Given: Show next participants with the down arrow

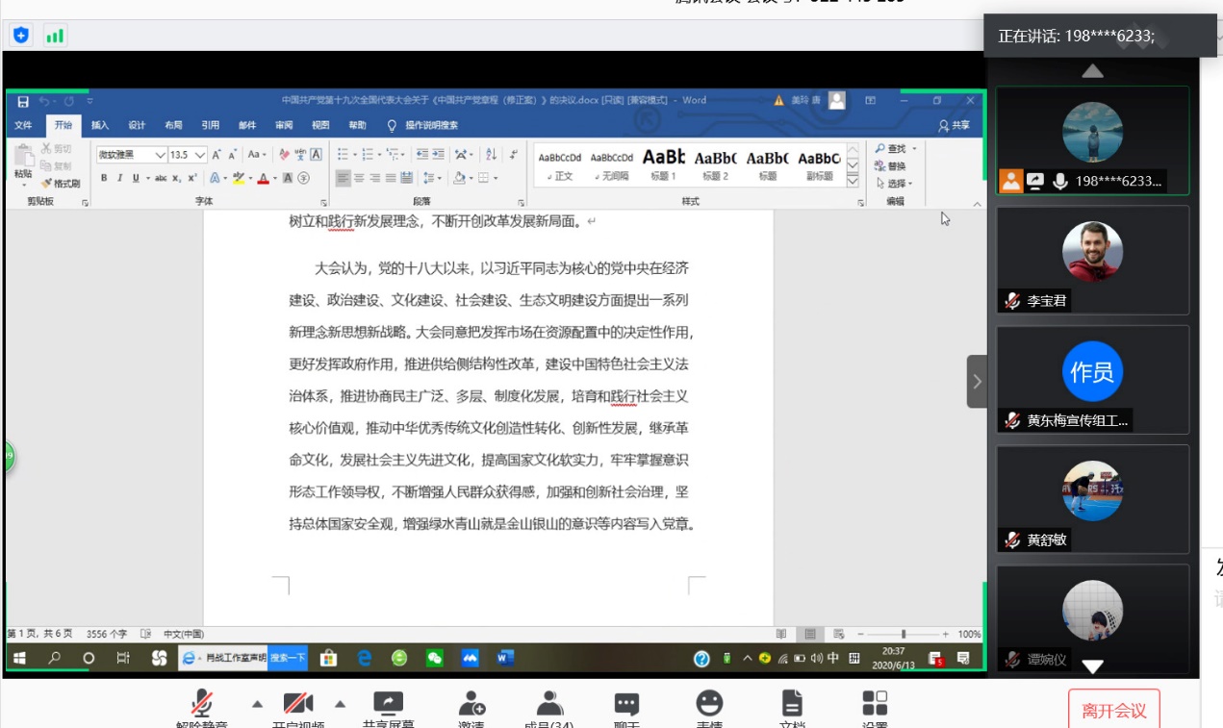Looking at the screenshot, I should click(1092, 665).
